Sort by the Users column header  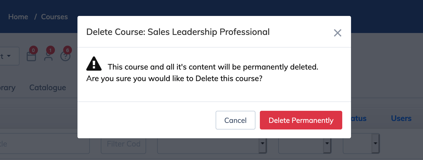click(401, 118)
